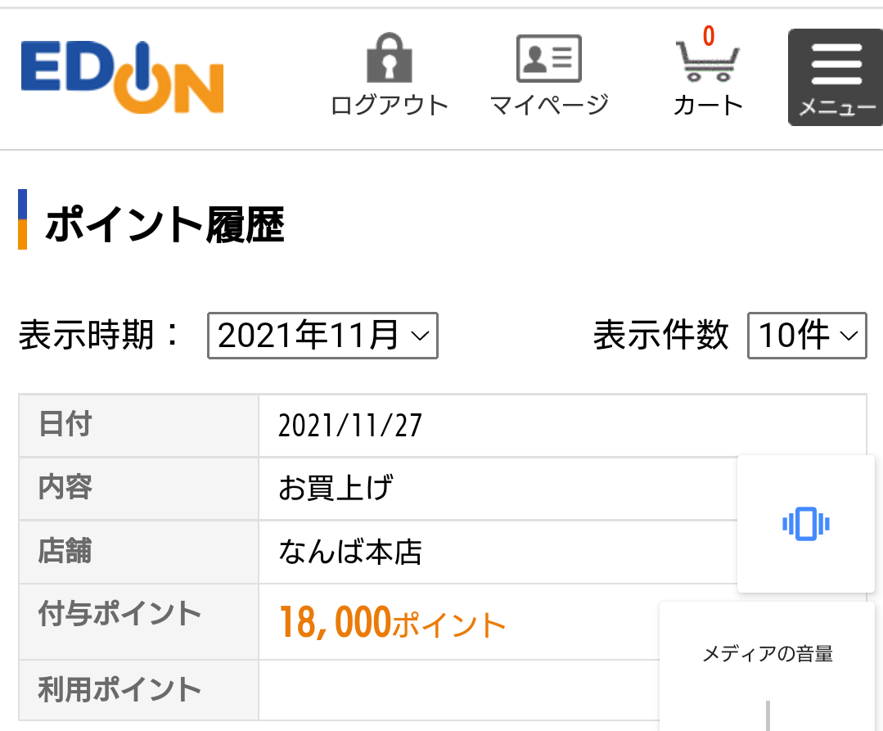This screenshot has height=731, width=883.
Task: Open the shopping cart icon
Action: (x=705, y=61)
